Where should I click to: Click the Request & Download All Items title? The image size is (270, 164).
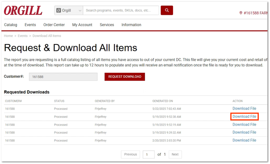[x=71, y=48]
